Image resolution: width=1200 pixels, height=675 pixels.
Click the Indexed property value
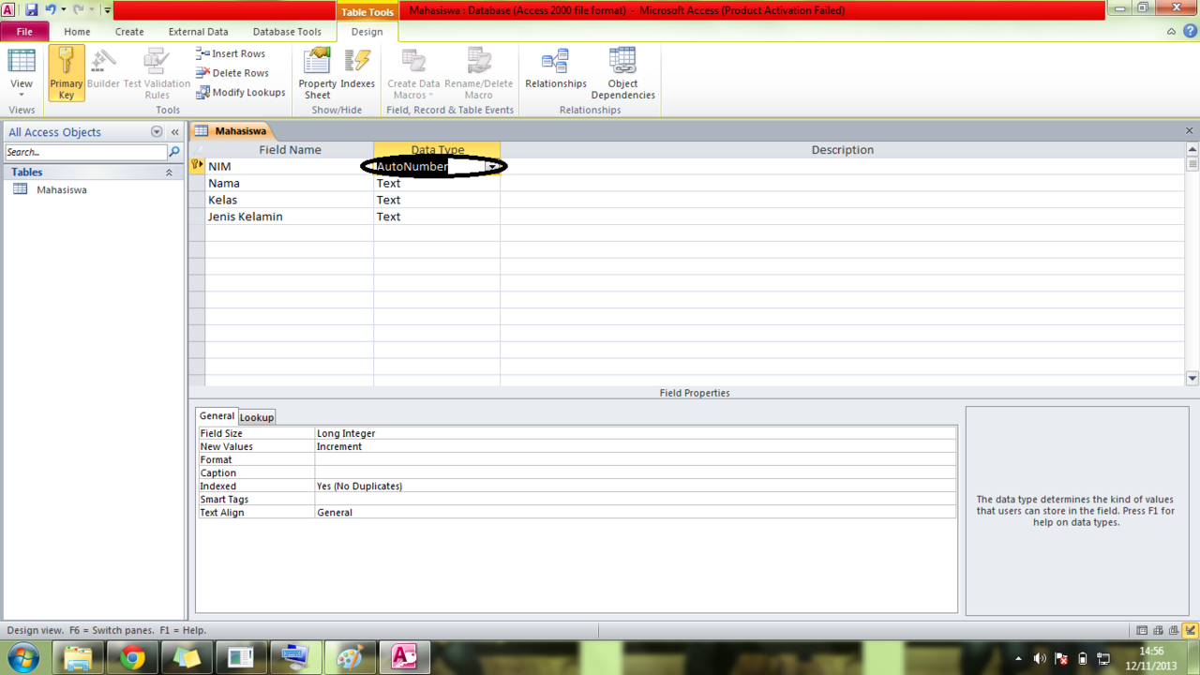point(636,486)
